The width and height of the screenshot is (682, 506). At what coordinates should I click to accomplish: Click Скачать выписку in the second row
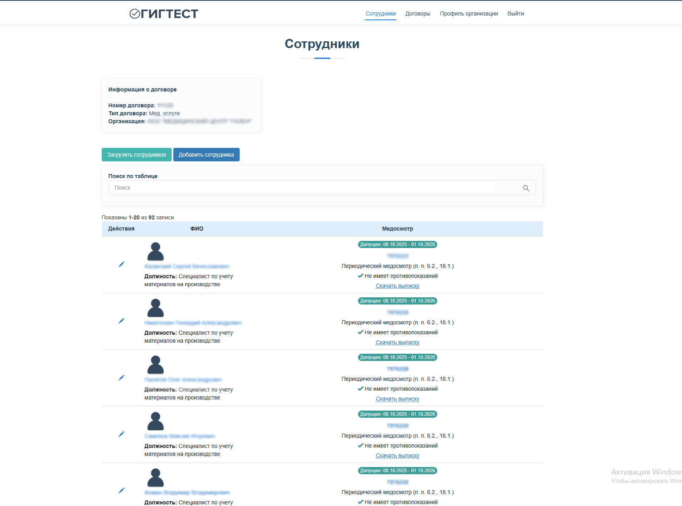397,342
